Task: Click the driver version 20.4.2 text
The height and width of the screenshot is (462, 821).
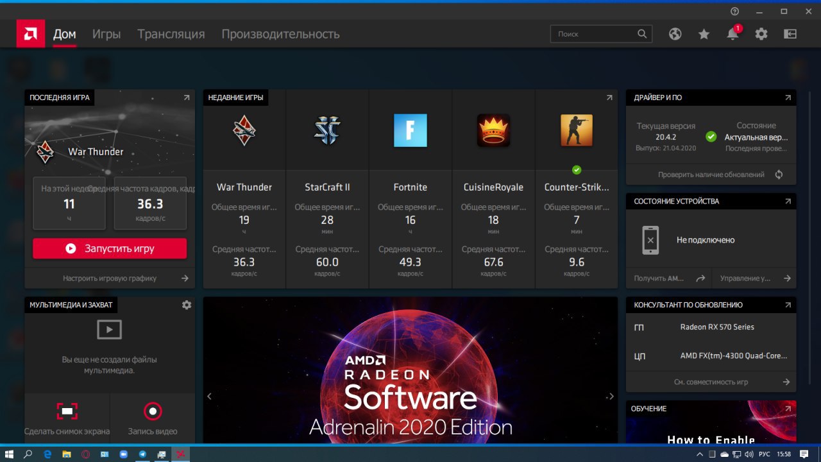Action: pos(666,137)
